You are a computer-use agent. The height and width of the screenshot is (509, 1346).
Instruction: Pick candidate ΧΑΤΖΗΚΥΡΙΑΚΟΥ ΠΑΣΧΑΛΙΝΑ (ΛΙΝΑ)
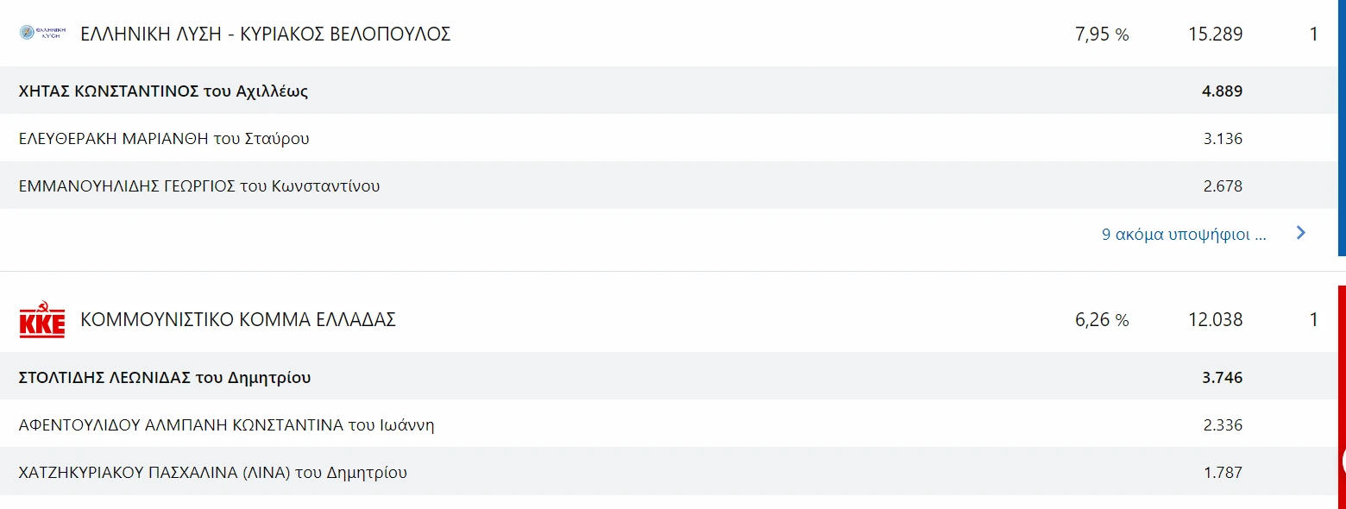213,472
